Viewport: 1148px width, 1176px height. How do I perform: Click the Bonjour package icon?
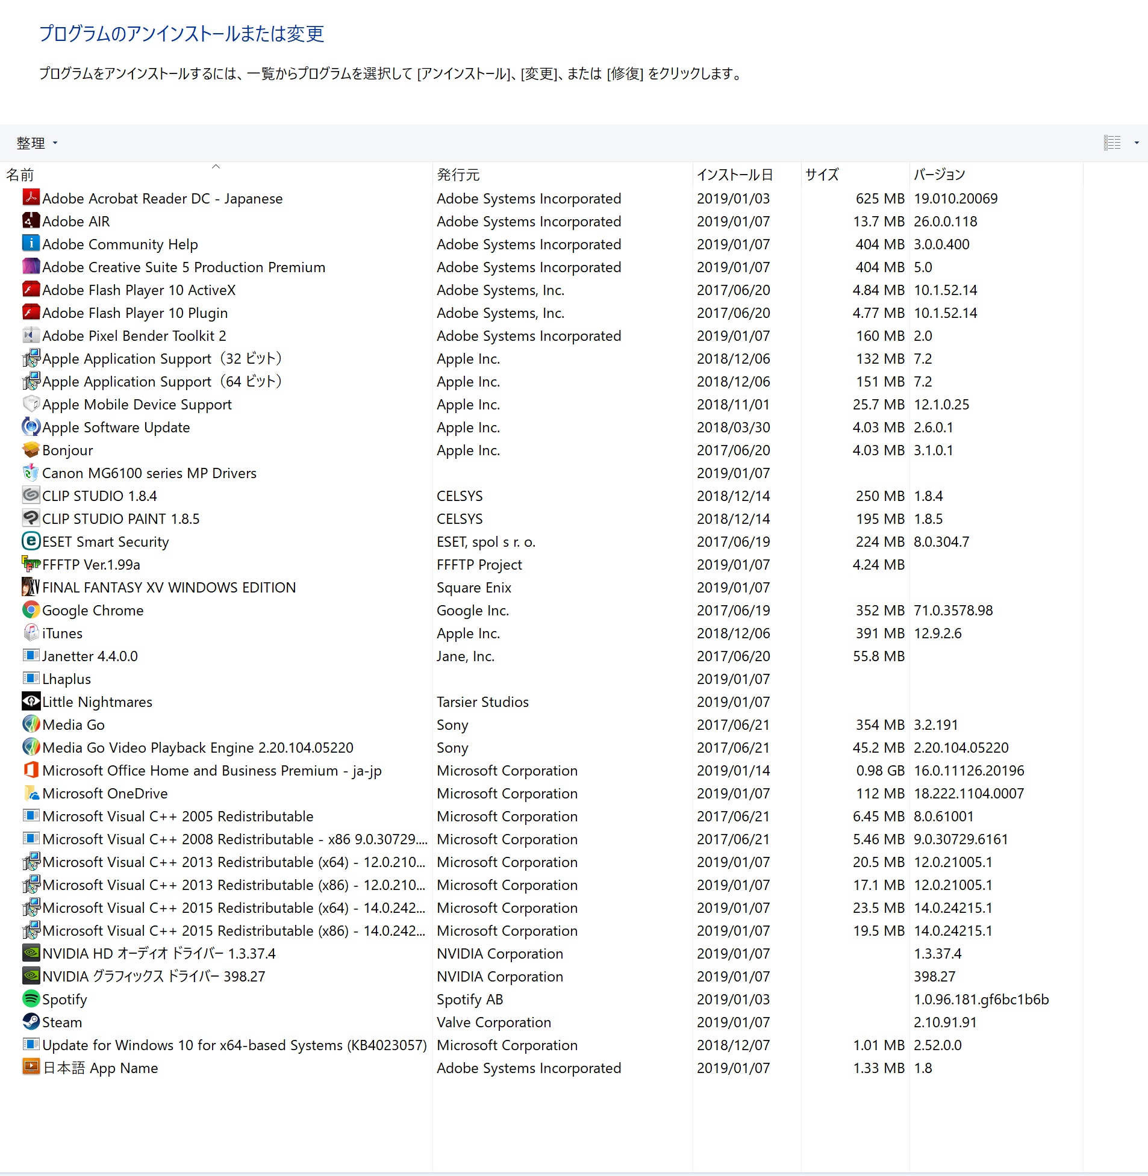31,450
